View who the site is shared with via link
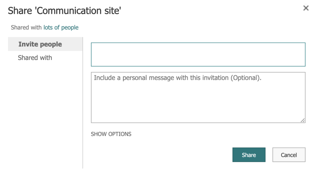 61,28
